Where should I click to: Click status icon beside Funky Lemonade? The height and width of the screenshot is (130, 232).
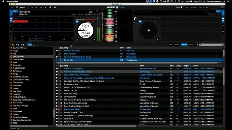57,84
